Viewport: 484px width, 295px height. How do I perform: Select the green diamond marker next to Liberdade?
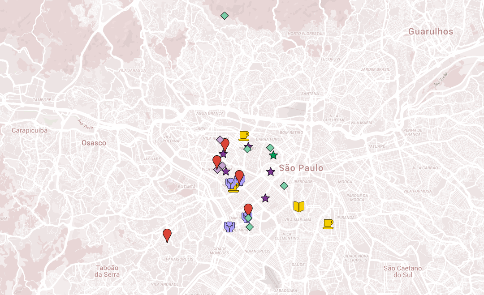284,186
